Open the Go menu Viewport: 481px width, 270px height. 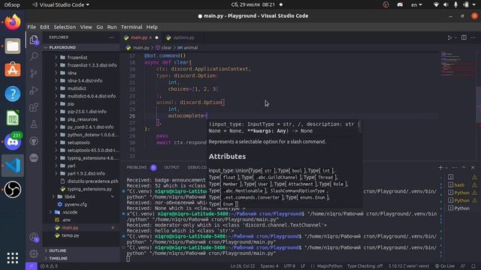coord(100,27)
